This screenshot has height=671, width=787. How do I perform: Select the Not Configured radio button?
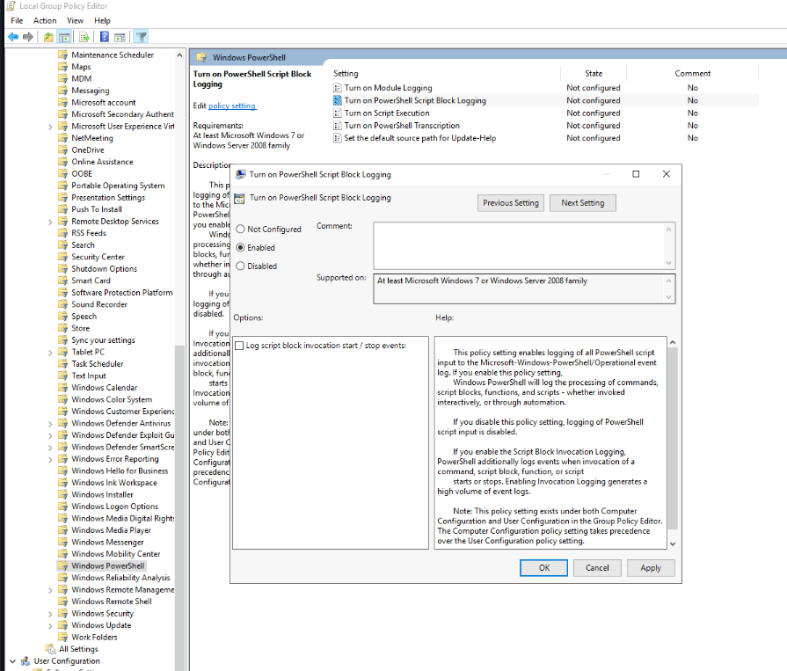pos(241,230)
